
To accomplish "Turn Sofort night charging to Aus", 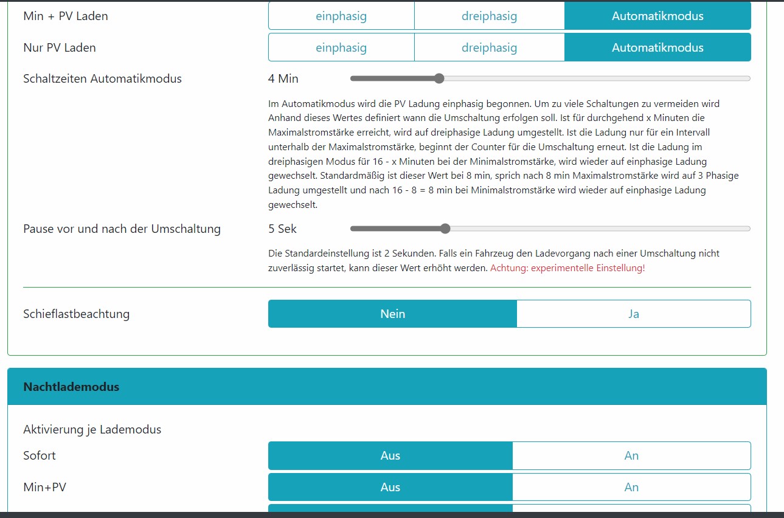I will click(x=390, y=455).
